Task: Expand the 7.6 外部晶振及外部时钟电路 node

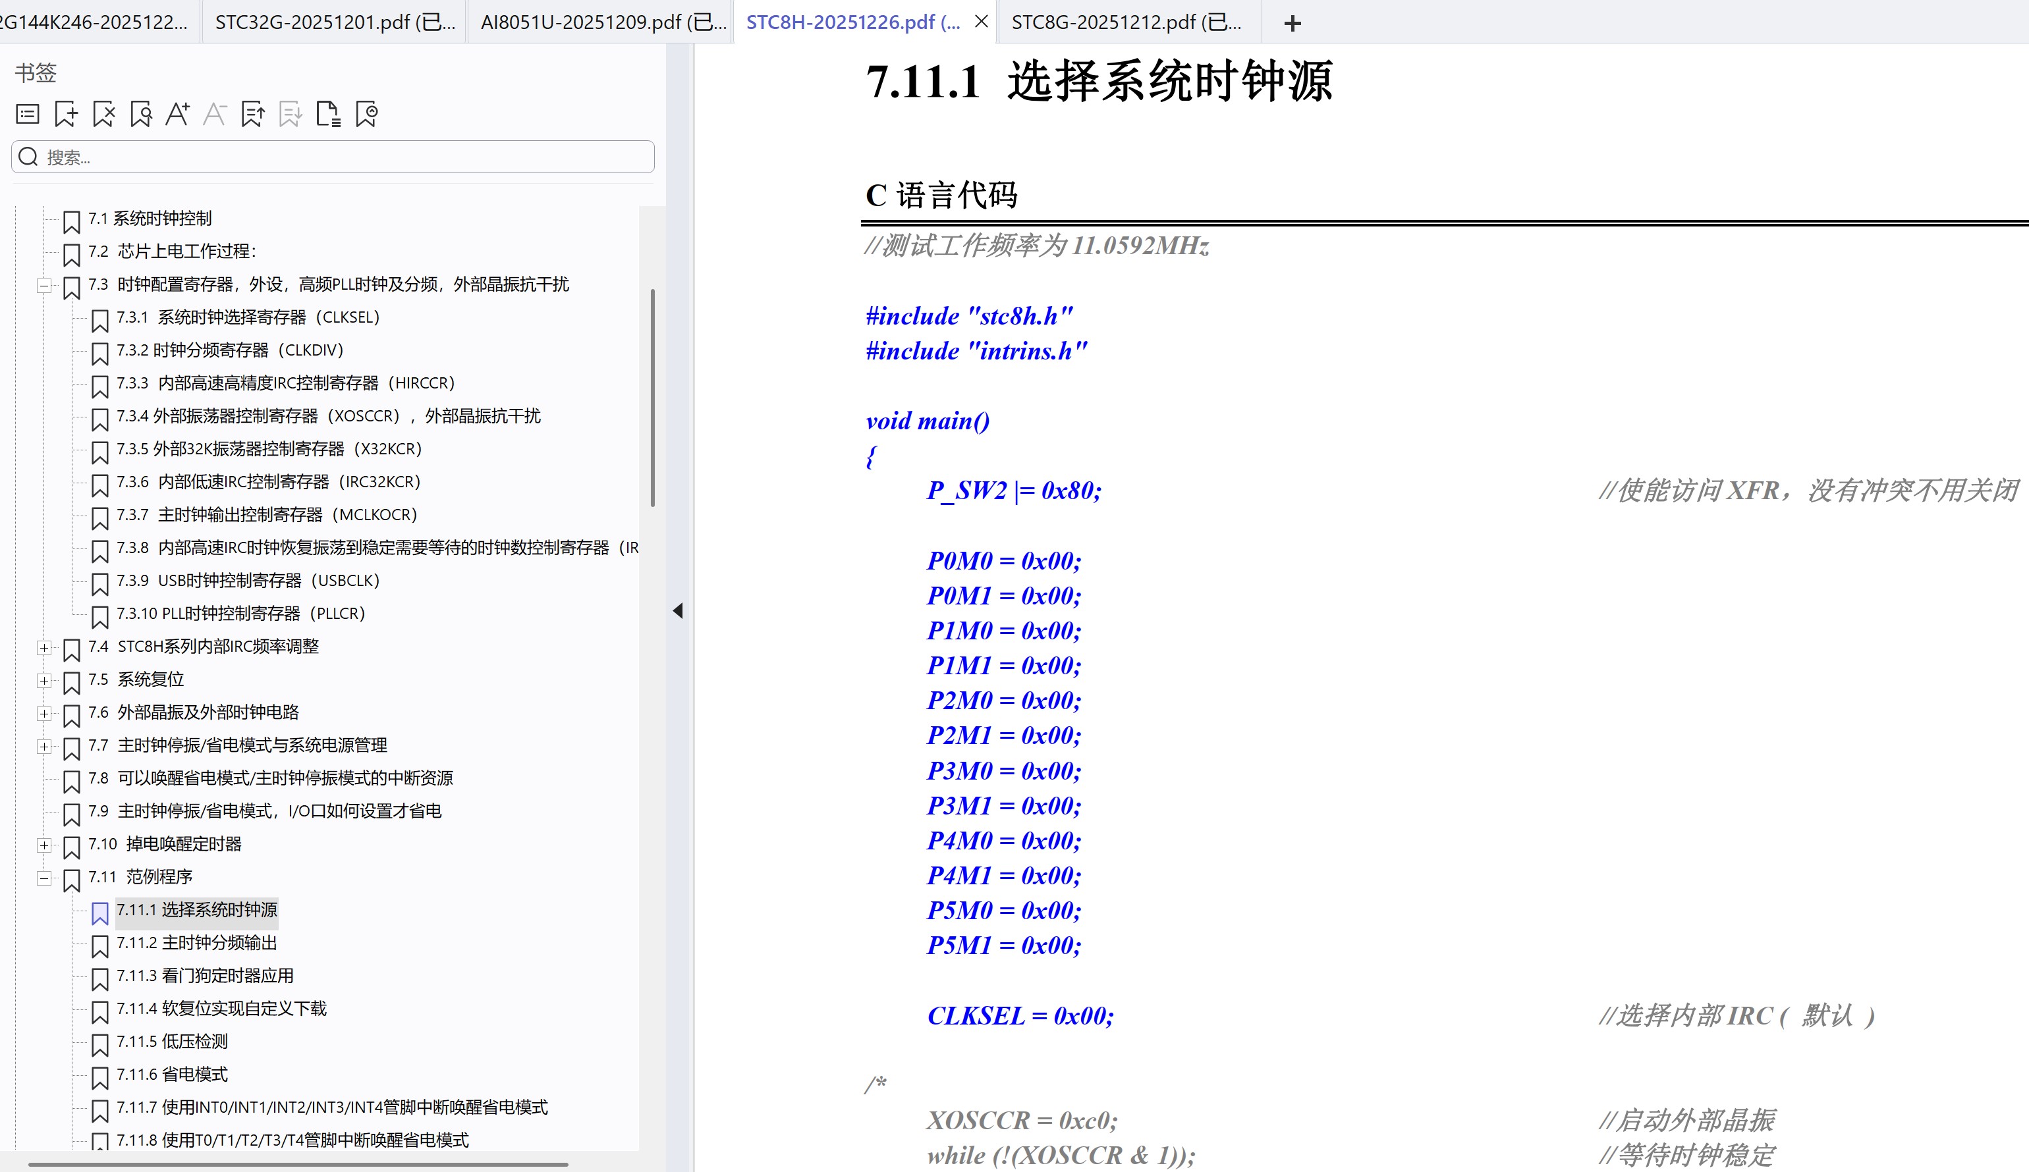Action: 44,714
